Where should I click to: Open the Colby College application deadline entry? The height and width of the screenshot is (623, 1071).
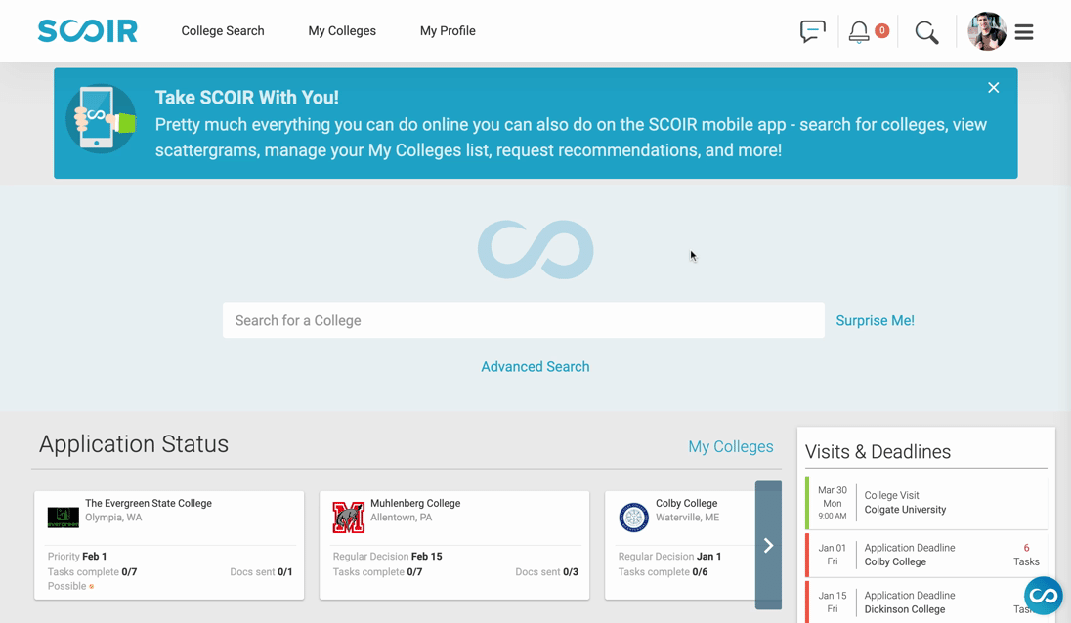tap(927, 554)
